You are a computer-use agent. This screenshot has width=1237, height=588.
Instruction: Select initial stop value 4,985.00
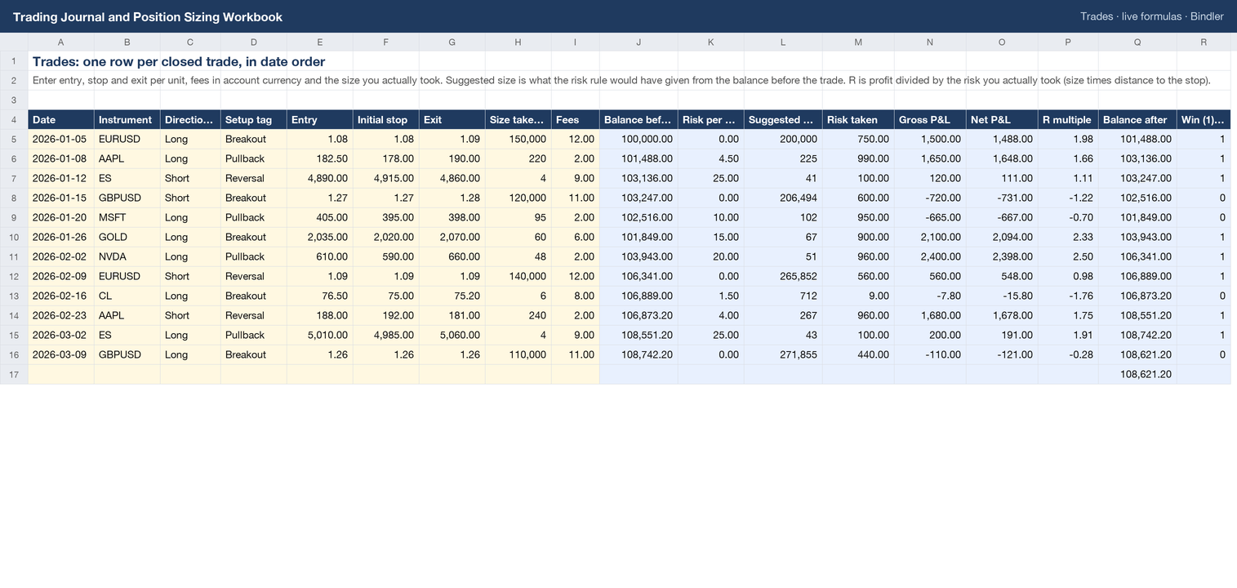click(x=385, y=335)
